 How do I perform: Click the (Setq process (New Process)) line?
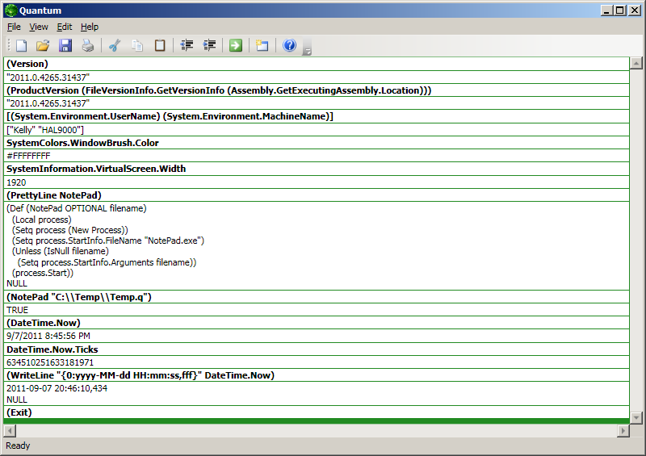(x=70, y=230)
